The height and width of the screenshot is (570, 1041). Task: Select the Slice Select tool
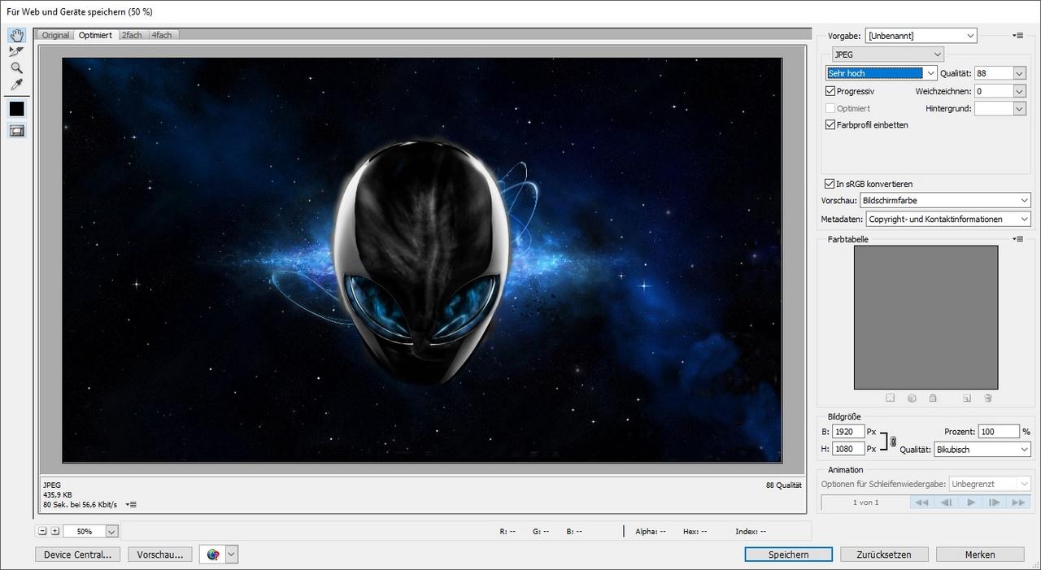pos(16,52)
